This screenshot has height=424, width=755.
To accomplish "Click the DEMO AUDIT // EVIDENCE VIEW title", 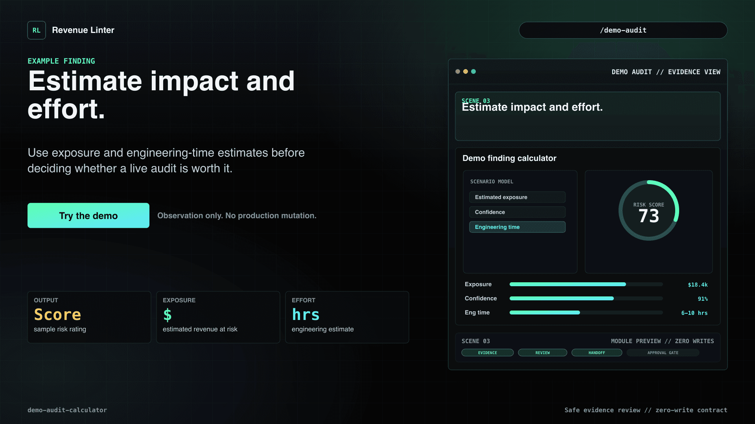I will click(x=666, y=72).
